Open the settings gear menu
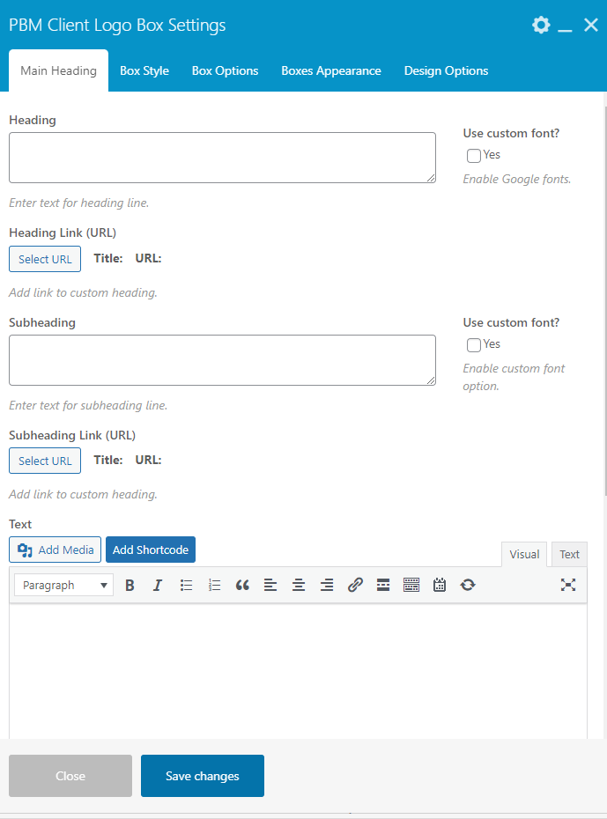Viewport: 607px width, 819px height. click(541, 25)
